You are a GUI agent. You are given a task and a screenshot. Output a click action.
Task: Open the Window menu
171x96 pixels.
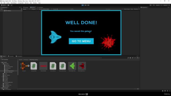click(x=35, y=3)
